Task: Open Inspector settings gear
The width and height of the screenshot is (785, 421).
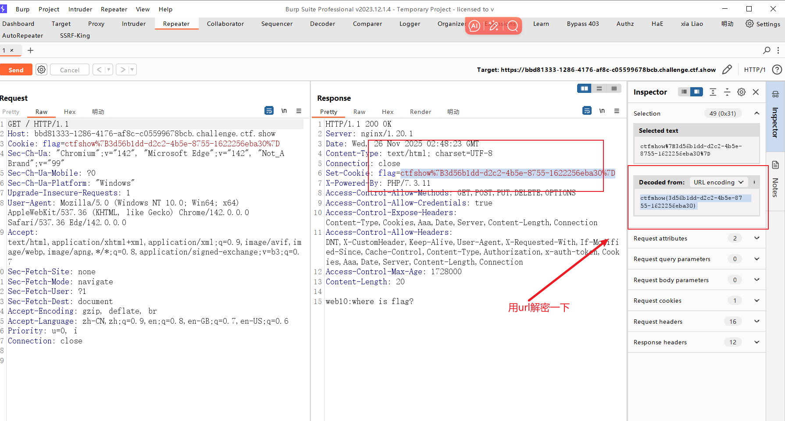Action: 742,92
